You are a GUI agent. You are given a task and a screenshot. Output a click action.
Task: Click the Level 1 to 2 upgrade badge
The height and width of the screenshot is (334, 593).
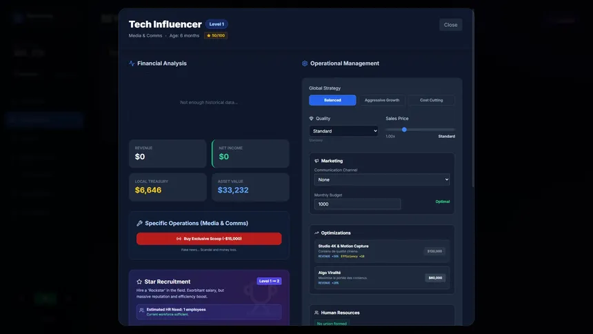269,282
